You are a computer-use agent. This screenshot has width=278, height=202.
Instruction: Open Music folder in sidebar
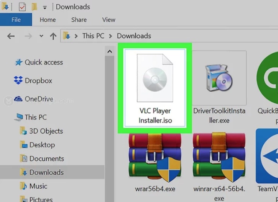point(38,186)
